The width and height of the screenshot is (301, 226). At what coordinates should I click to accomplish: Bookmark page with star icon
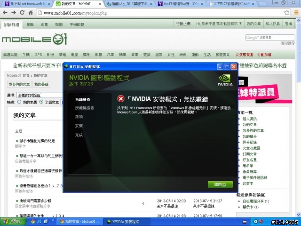[286, 13]
